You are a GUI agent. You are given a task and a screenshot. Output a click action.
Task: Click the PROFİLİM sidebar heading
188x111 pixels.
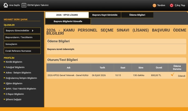[x=9, y=58]
